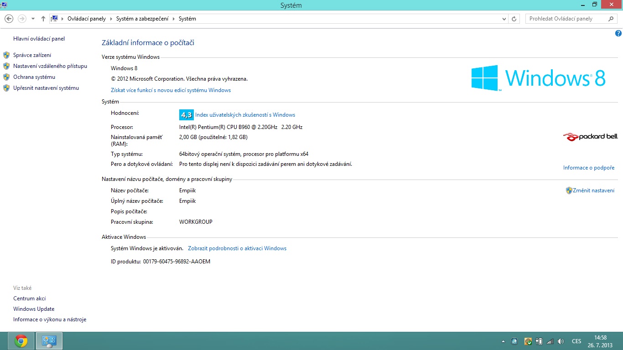
Task: Open Google Chrome from the taskbar
Action: (x=21, y=341)
